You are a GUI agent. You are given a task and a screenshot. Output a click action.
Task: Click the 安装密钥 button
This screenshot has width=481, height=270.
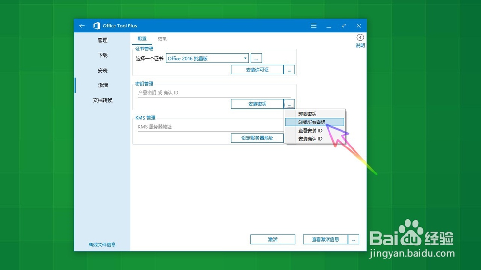tap(257, 104)
